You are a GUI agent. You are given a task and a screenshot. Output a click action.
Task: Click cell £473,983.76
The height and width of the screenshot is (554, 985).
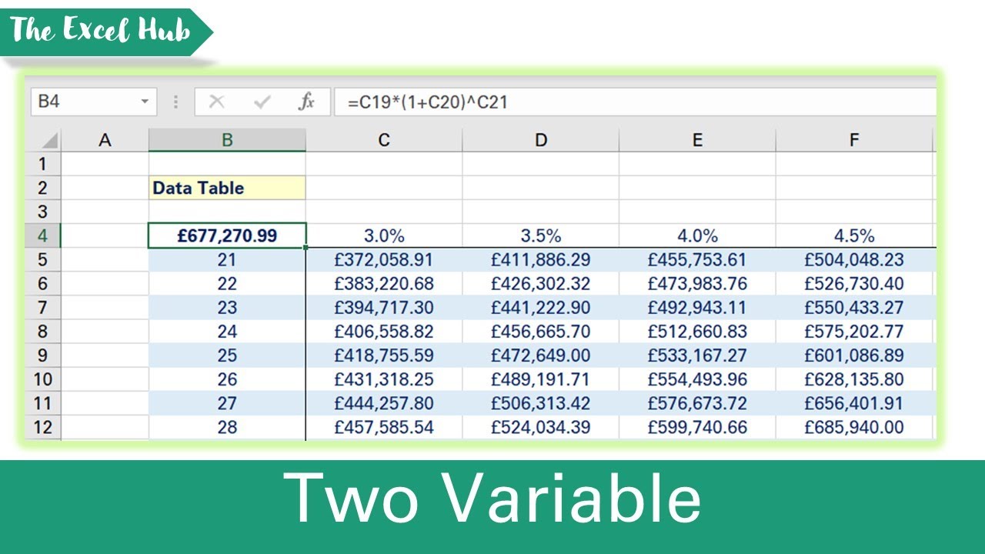[x=697, y=283]
